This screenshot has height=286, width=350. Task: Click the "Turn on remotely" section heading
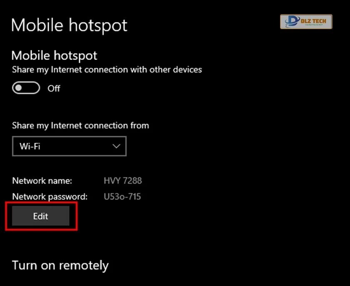tap(60, 265)
